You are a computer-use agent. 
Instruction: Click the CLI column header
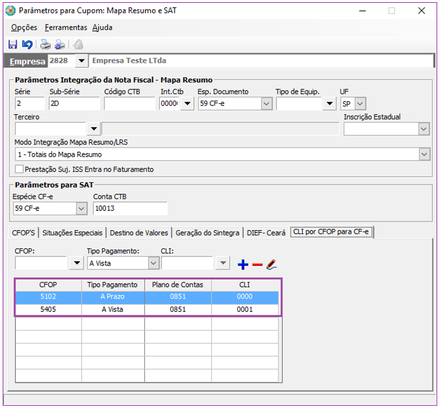(245, 285)
